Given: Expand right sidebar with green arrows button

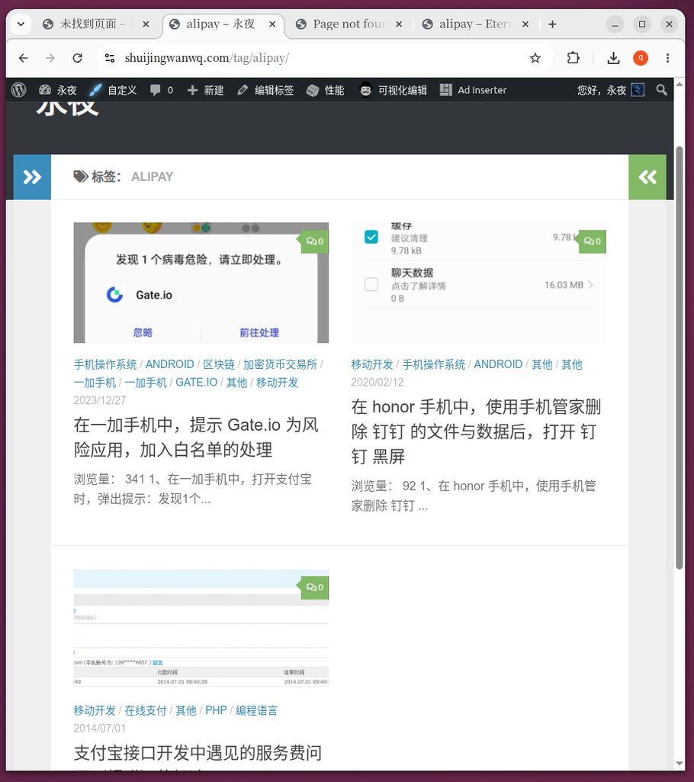Looking at the screenshot, I should click(647, 177).
